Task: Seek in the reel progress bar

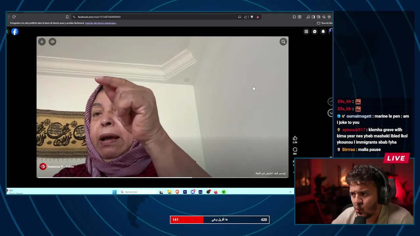Action: (x=162, y=178)
